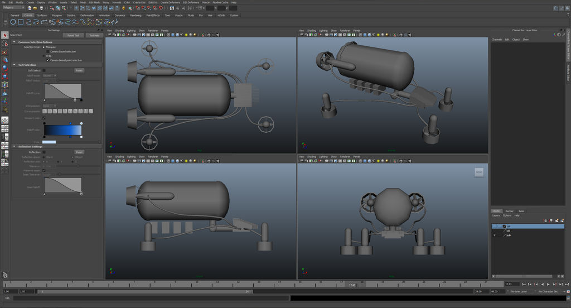Switch to the Animation shelf tab
The width and height of the screenshot is (571, 308).
coord(104,15)
